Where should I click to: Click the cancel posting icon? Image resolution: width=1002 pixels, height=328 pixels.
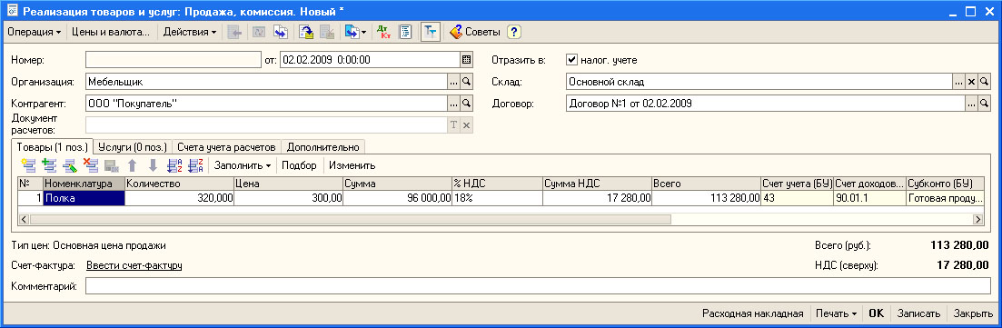coord(327,31)
